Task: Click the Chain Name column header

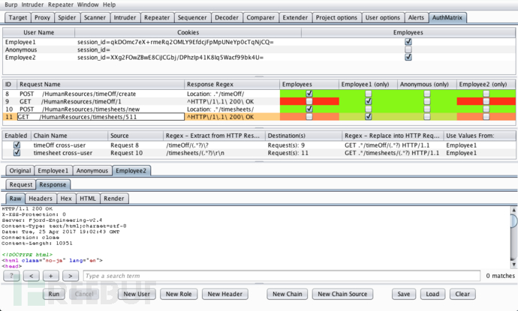Action: pos(69,136)
